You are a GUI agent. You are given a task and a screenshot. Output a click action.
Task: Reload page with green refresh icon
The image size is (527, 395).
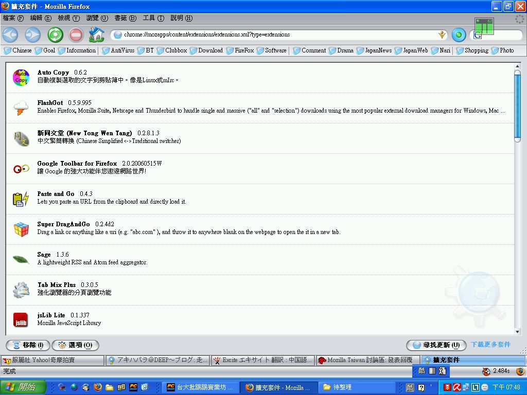click(55, 35)
